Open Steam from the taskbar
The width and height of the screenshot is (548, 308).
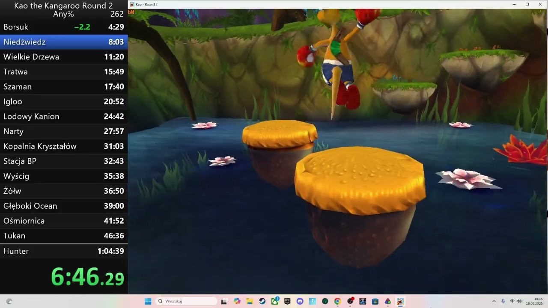point(262,301)
